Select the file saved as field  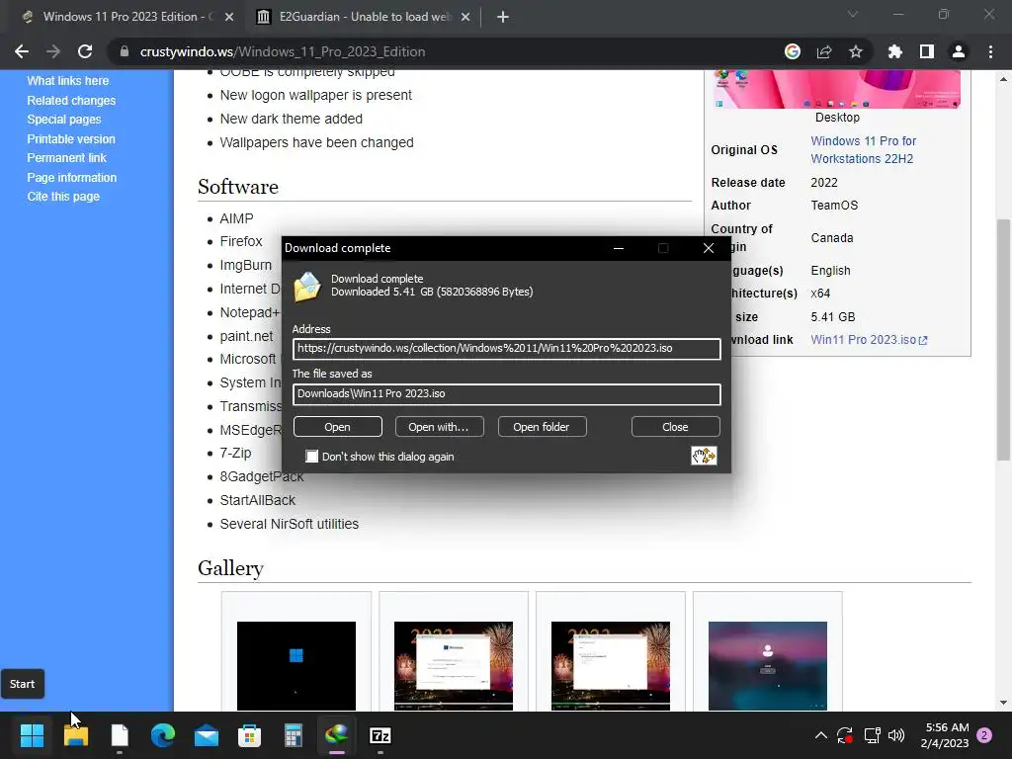pyautogui.click(x=507, y=394)
